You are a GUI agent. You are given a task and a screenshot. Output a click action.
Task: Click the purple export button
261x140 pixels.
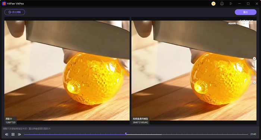pyautogui.click(x=245, y=12)
